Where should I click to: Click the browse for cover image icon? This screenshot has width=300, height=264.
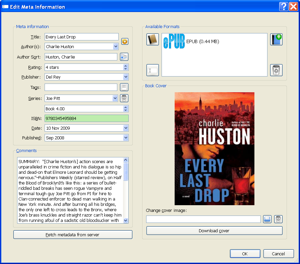pyautogui.click(x=267, y=219)
